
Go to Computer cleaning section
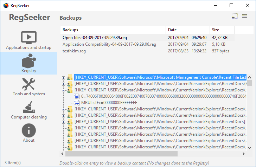click(29, 110)
